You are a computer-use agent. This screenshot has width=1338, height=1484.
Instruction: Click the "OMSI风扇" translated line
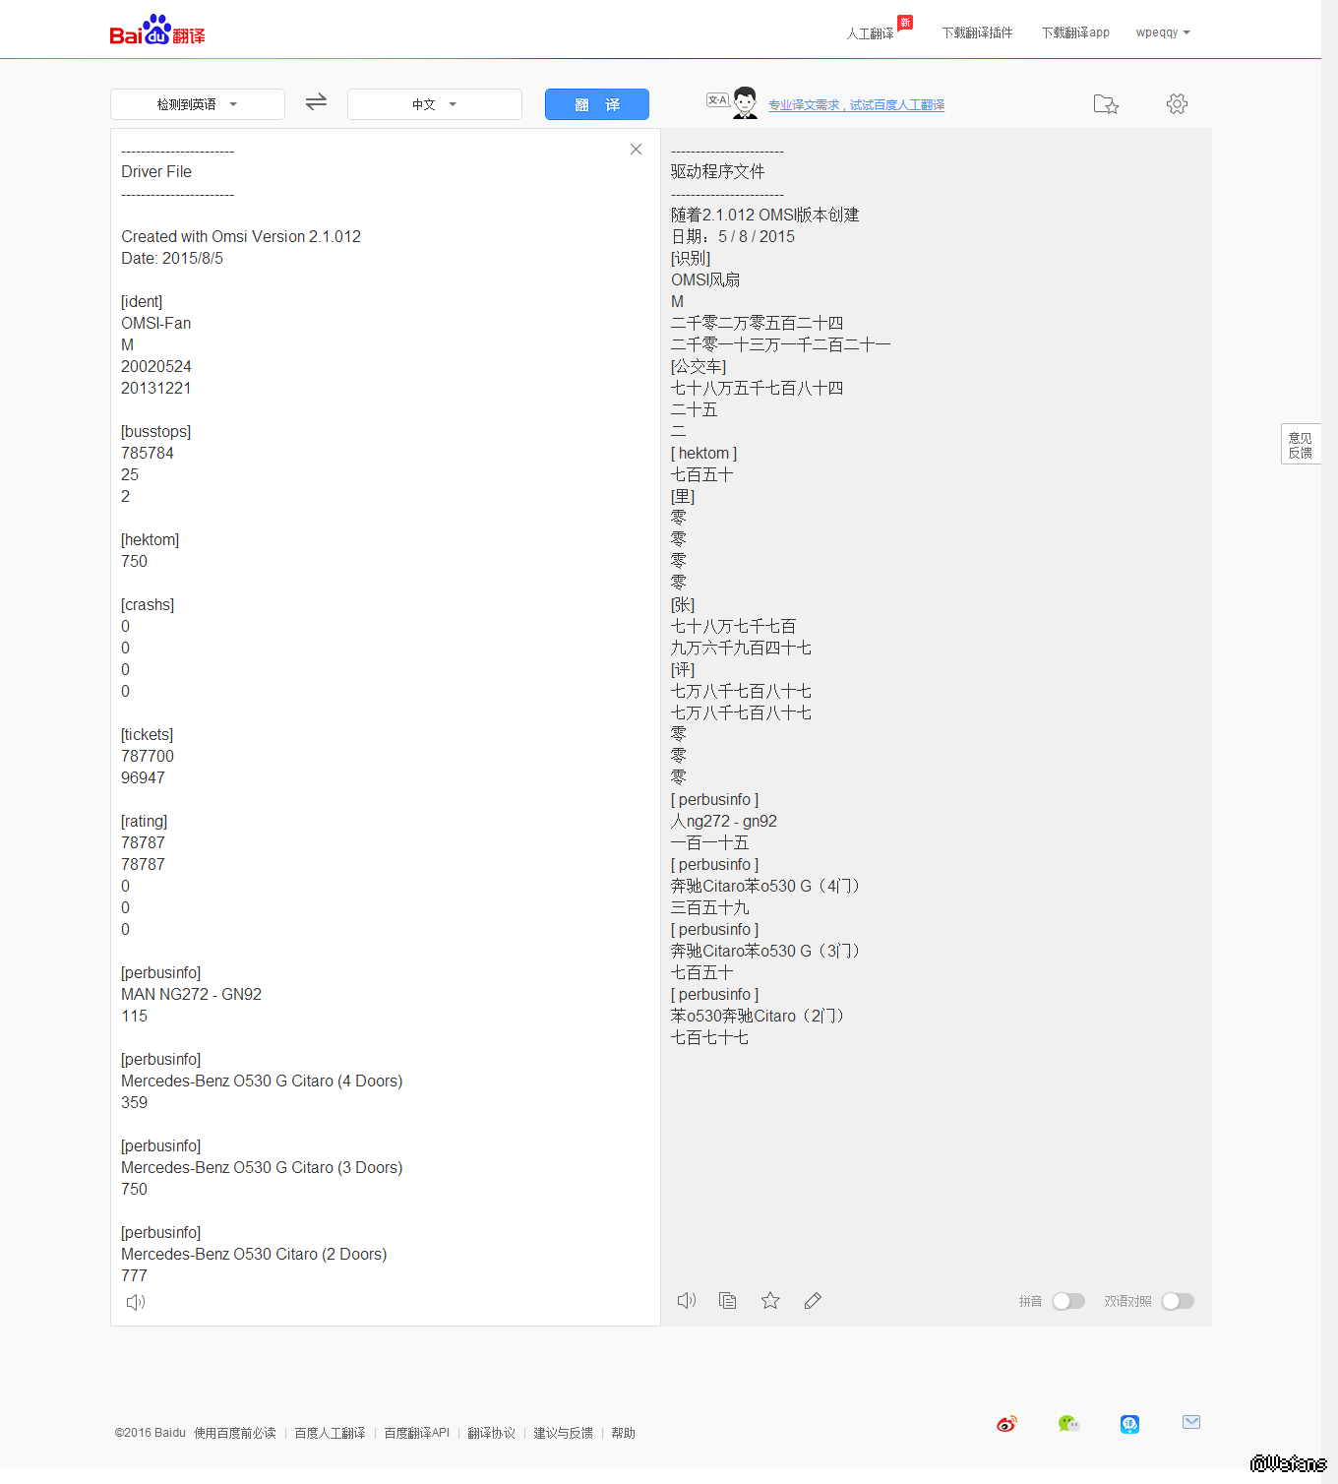coord(705,279)
